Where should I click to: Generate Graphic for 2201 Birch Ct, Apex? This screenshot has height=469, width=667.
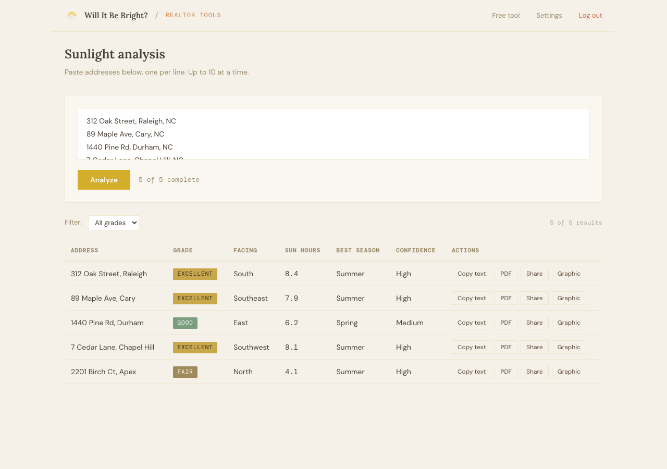(569, 371)
